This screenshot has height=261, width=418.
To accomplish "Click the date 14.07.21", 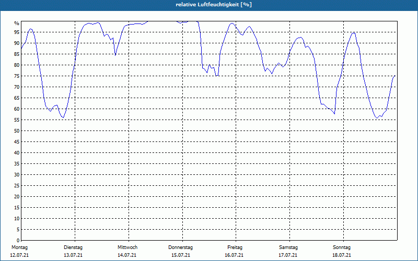I will coord(127,255).
